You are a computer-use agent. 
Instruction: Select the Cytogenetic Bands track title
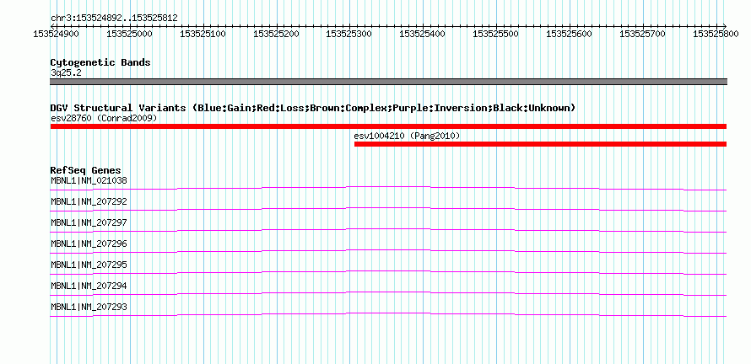[100, 62]
